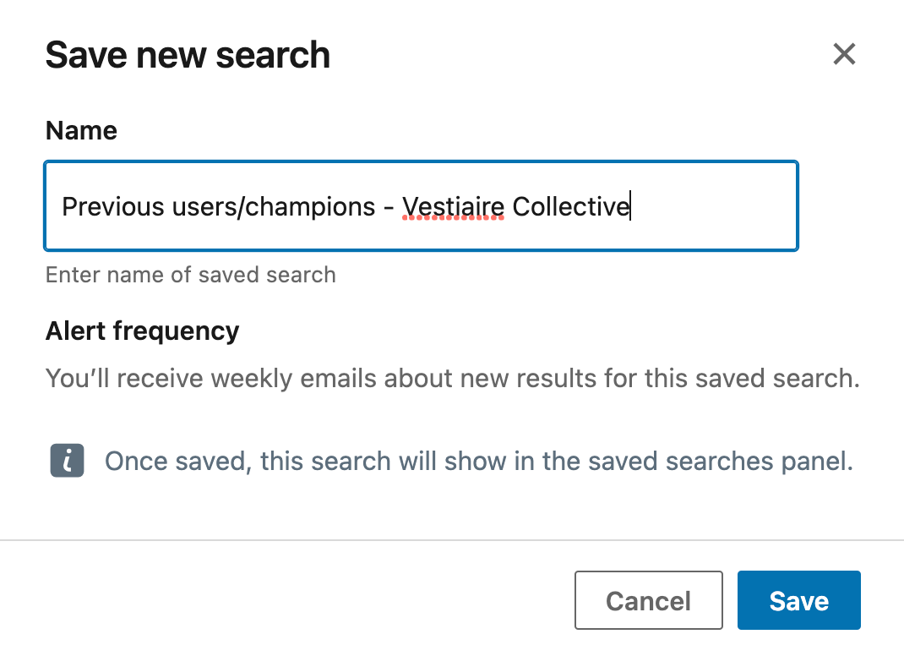
Task: Click the Name field label
Action: coord(81,130)
